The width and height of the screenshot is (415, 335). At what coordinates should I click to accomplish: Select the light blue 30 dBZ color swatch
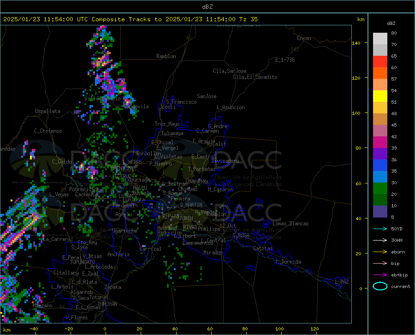click(380, 177)
